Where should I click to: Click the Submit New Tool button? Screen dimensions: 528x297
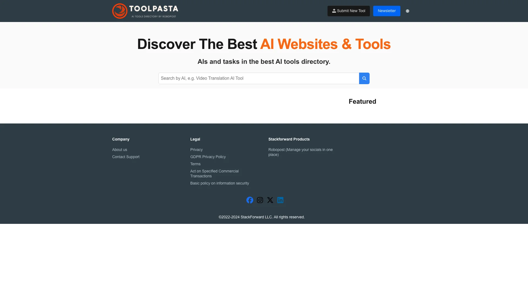348,11
